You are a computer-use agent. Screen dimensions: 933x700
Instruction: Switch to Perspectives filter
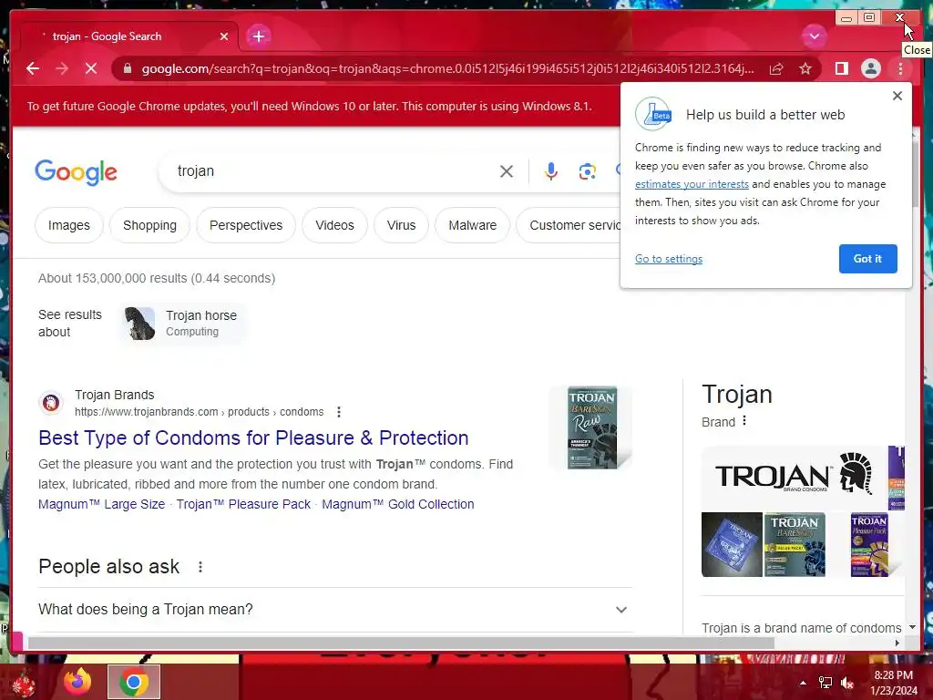(246, 226)
